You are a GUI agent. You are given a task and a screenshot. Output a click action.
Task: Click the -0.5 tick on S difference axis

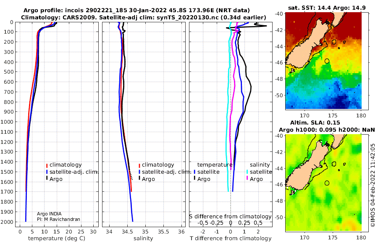pyautogui.click(x=202, y=223)
